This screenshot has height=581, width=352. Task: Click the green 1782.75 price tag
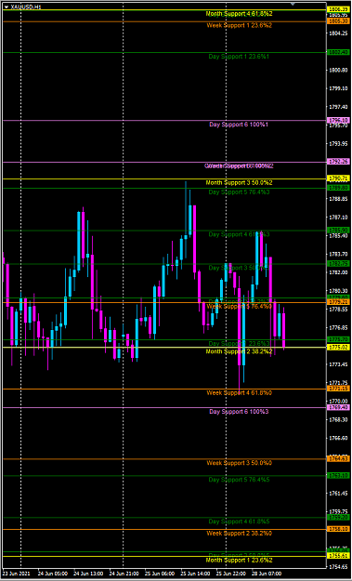pyautogui.click(x=339, y=264)
